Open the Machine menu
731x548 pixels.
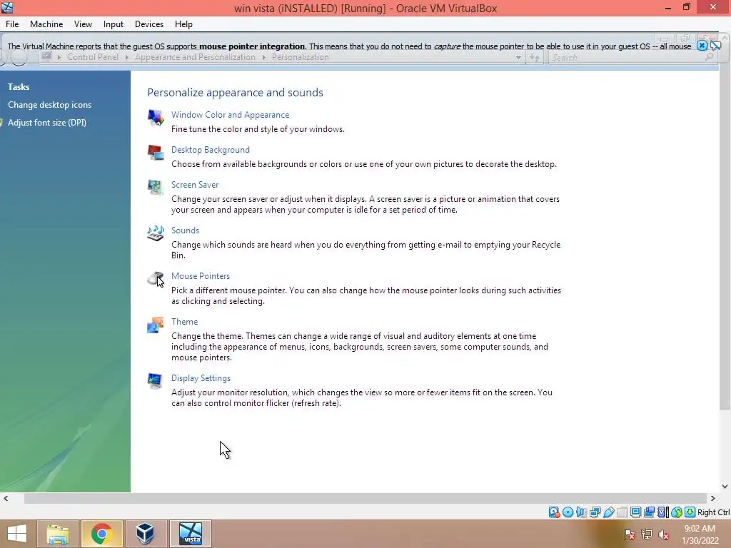point(46,24)
